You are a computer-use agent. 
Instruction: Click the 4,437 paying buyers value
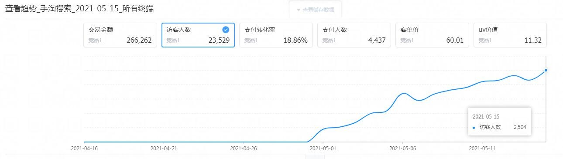pos(377,41)
